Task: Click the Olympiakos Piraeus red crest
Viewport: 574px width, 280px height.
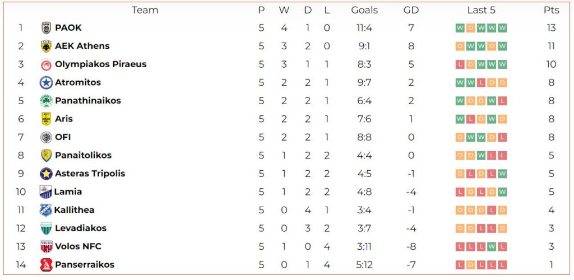Action: 46,64
